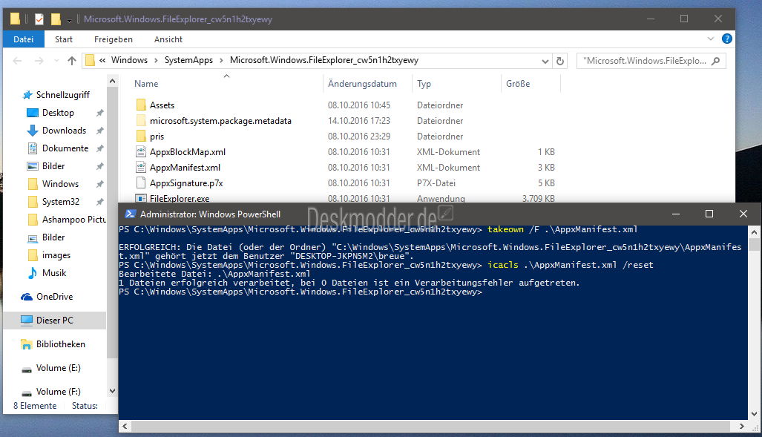Image resolution: width=762 pixels, height=437 pixels.
Task: Go forward with the right arrow button
Action: [x=39, y=61]
